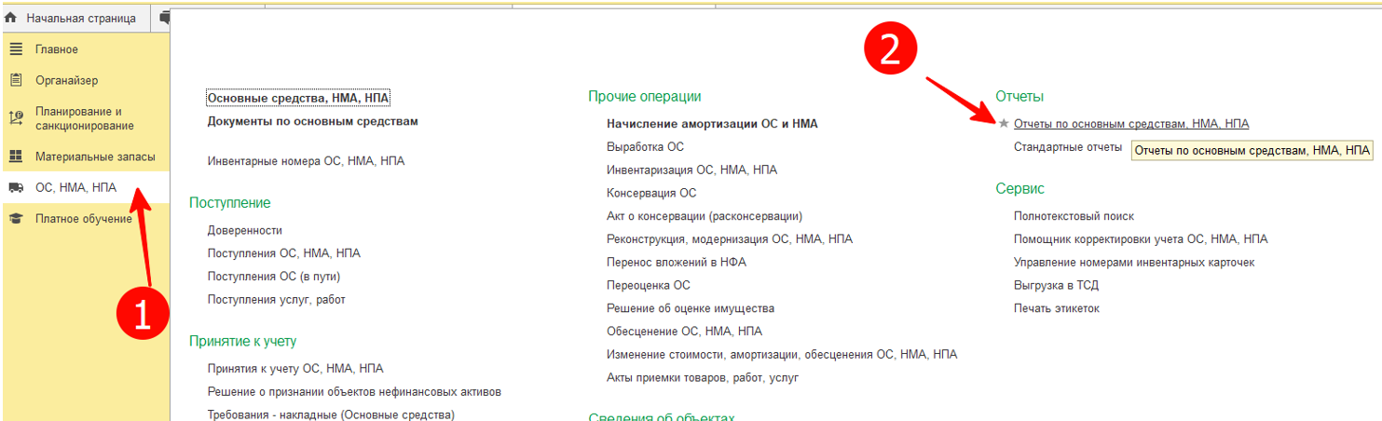Open Начисление амортизации ОС и НМА
1382x421 pixels.
[x=712, y=124]
